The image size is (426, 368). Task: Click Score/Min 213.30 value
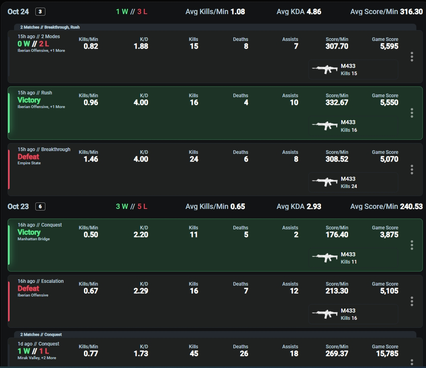pyautogui.click(x=337, y=291)
